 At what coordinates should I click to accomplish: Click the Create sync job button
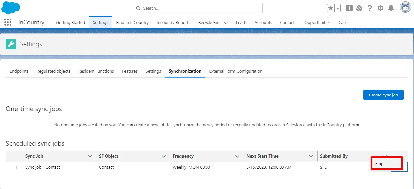[x=383, y=95]
